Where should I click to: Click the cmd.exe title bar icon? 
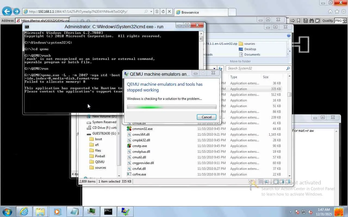coord(27,27)
